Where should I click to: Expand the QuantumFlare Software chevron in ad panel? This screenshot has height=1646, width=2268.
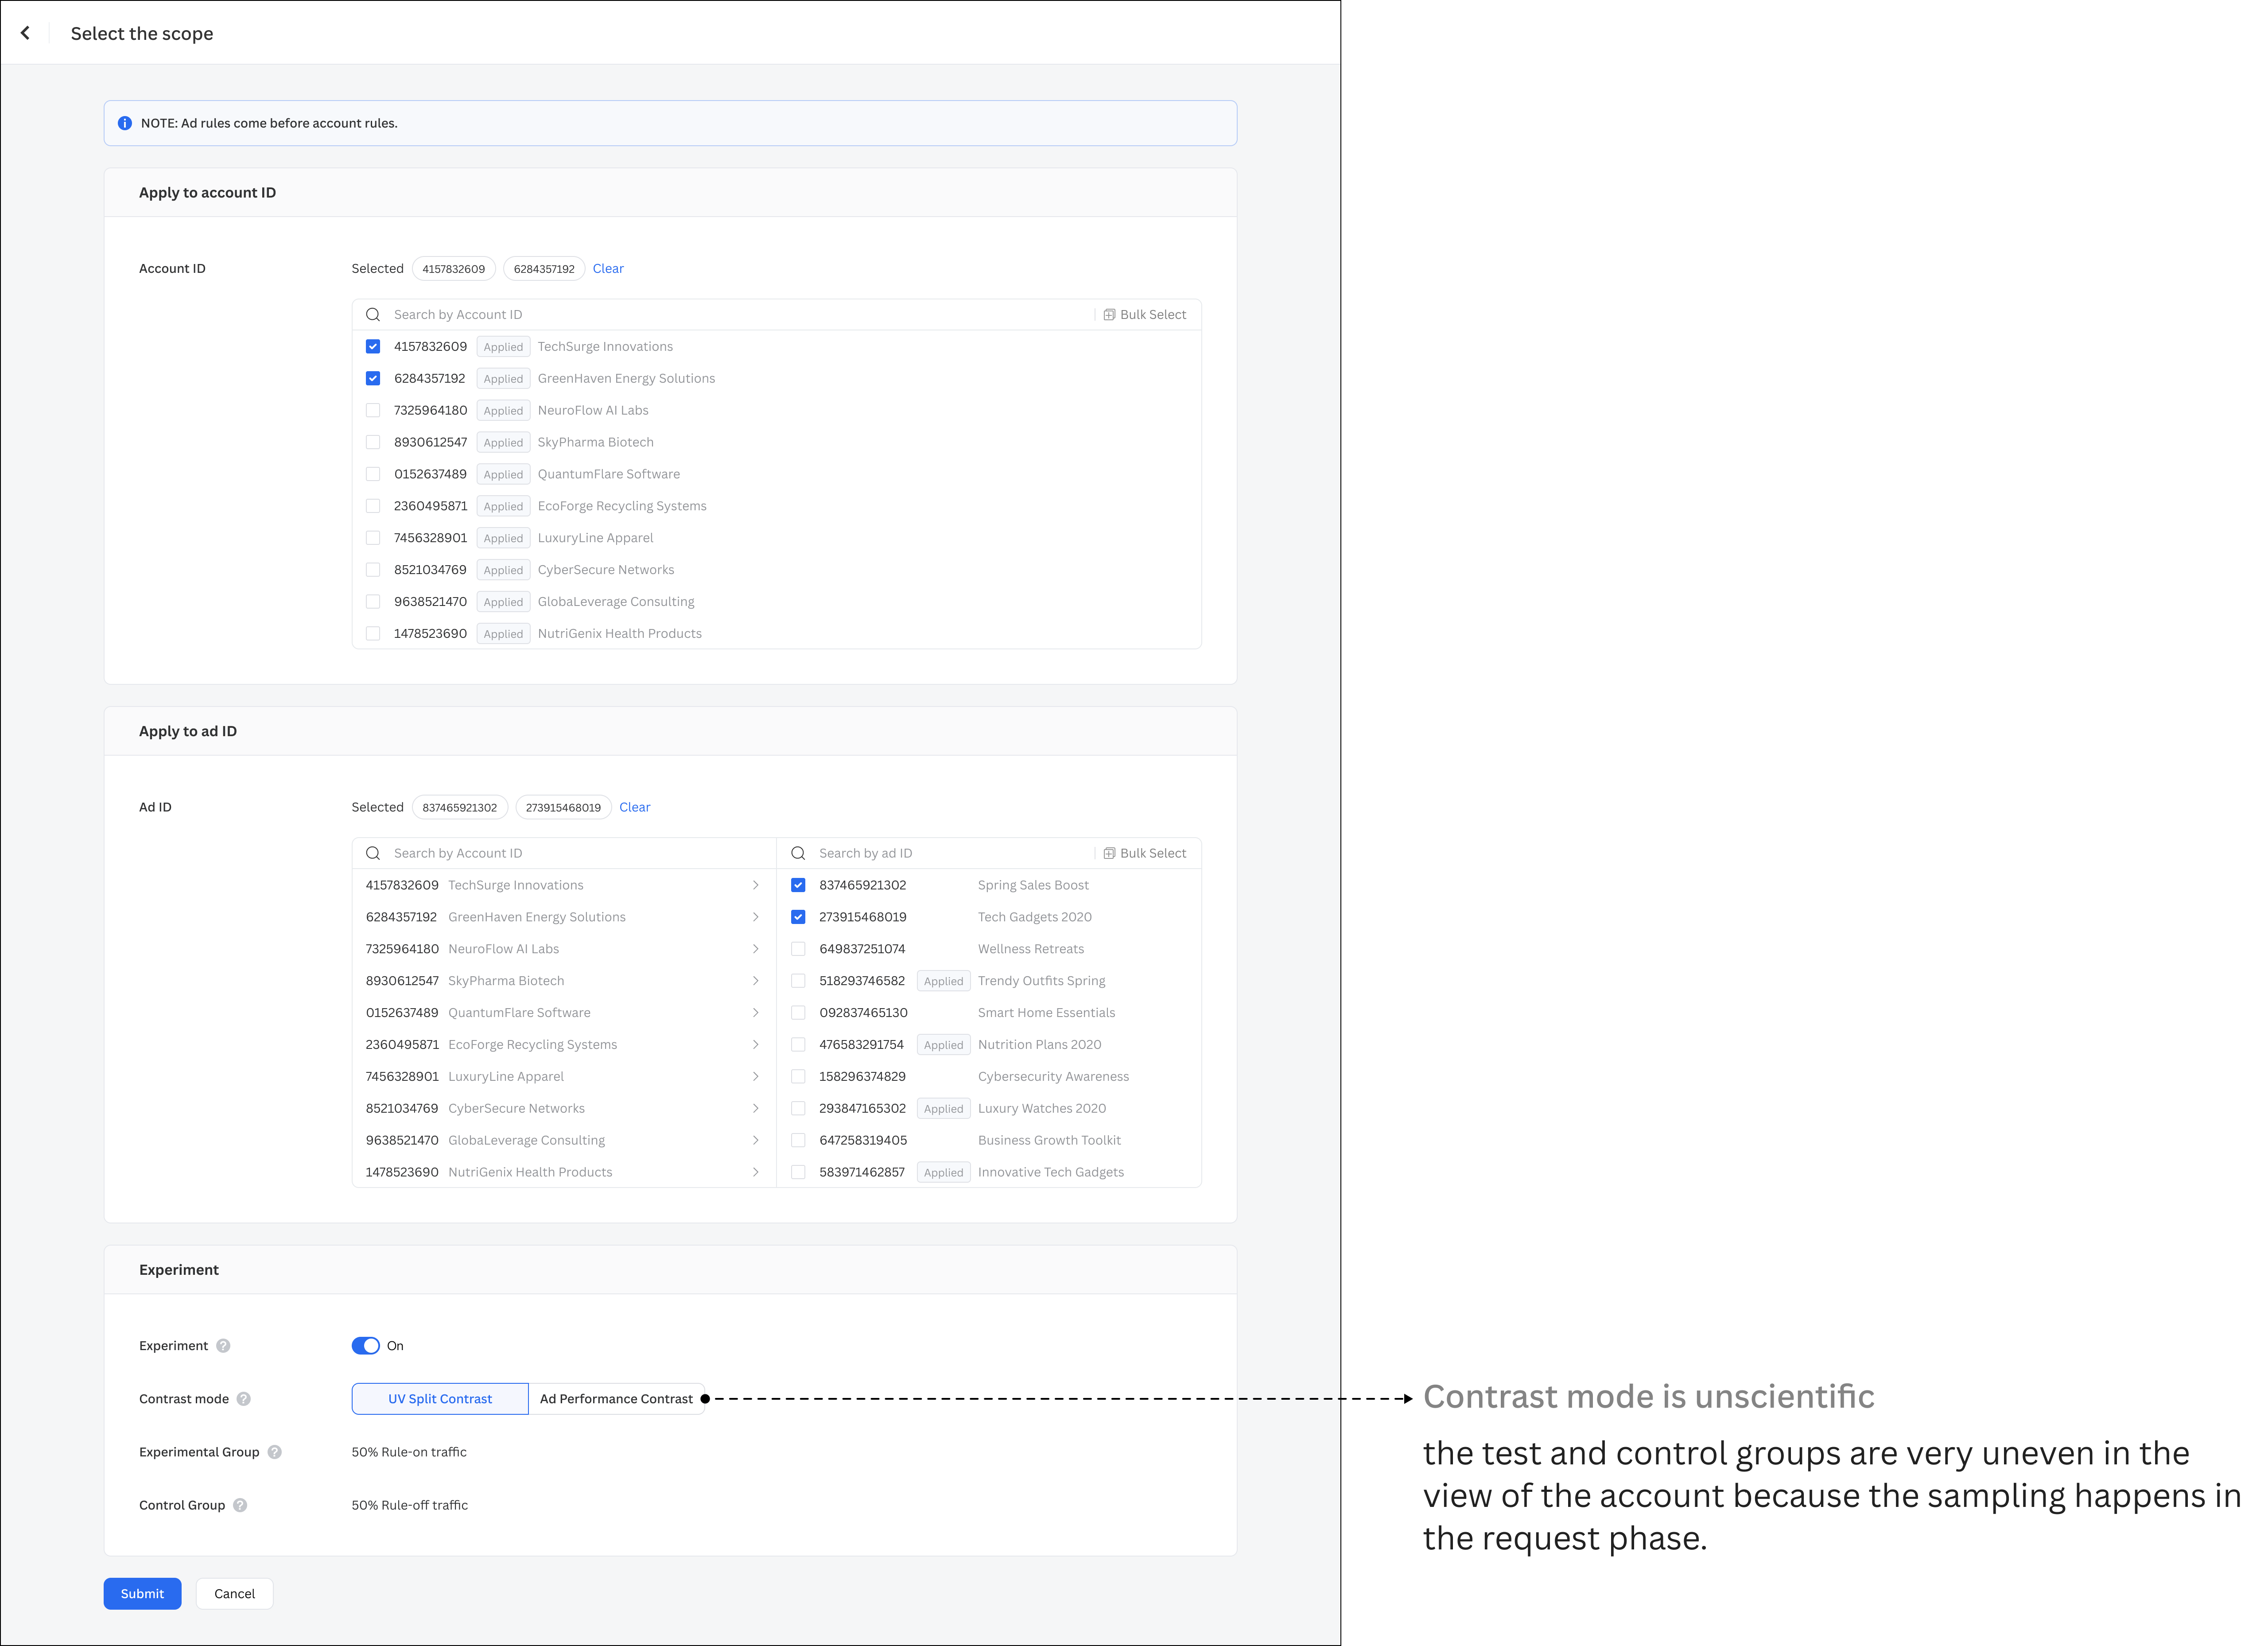(756, 1013)
